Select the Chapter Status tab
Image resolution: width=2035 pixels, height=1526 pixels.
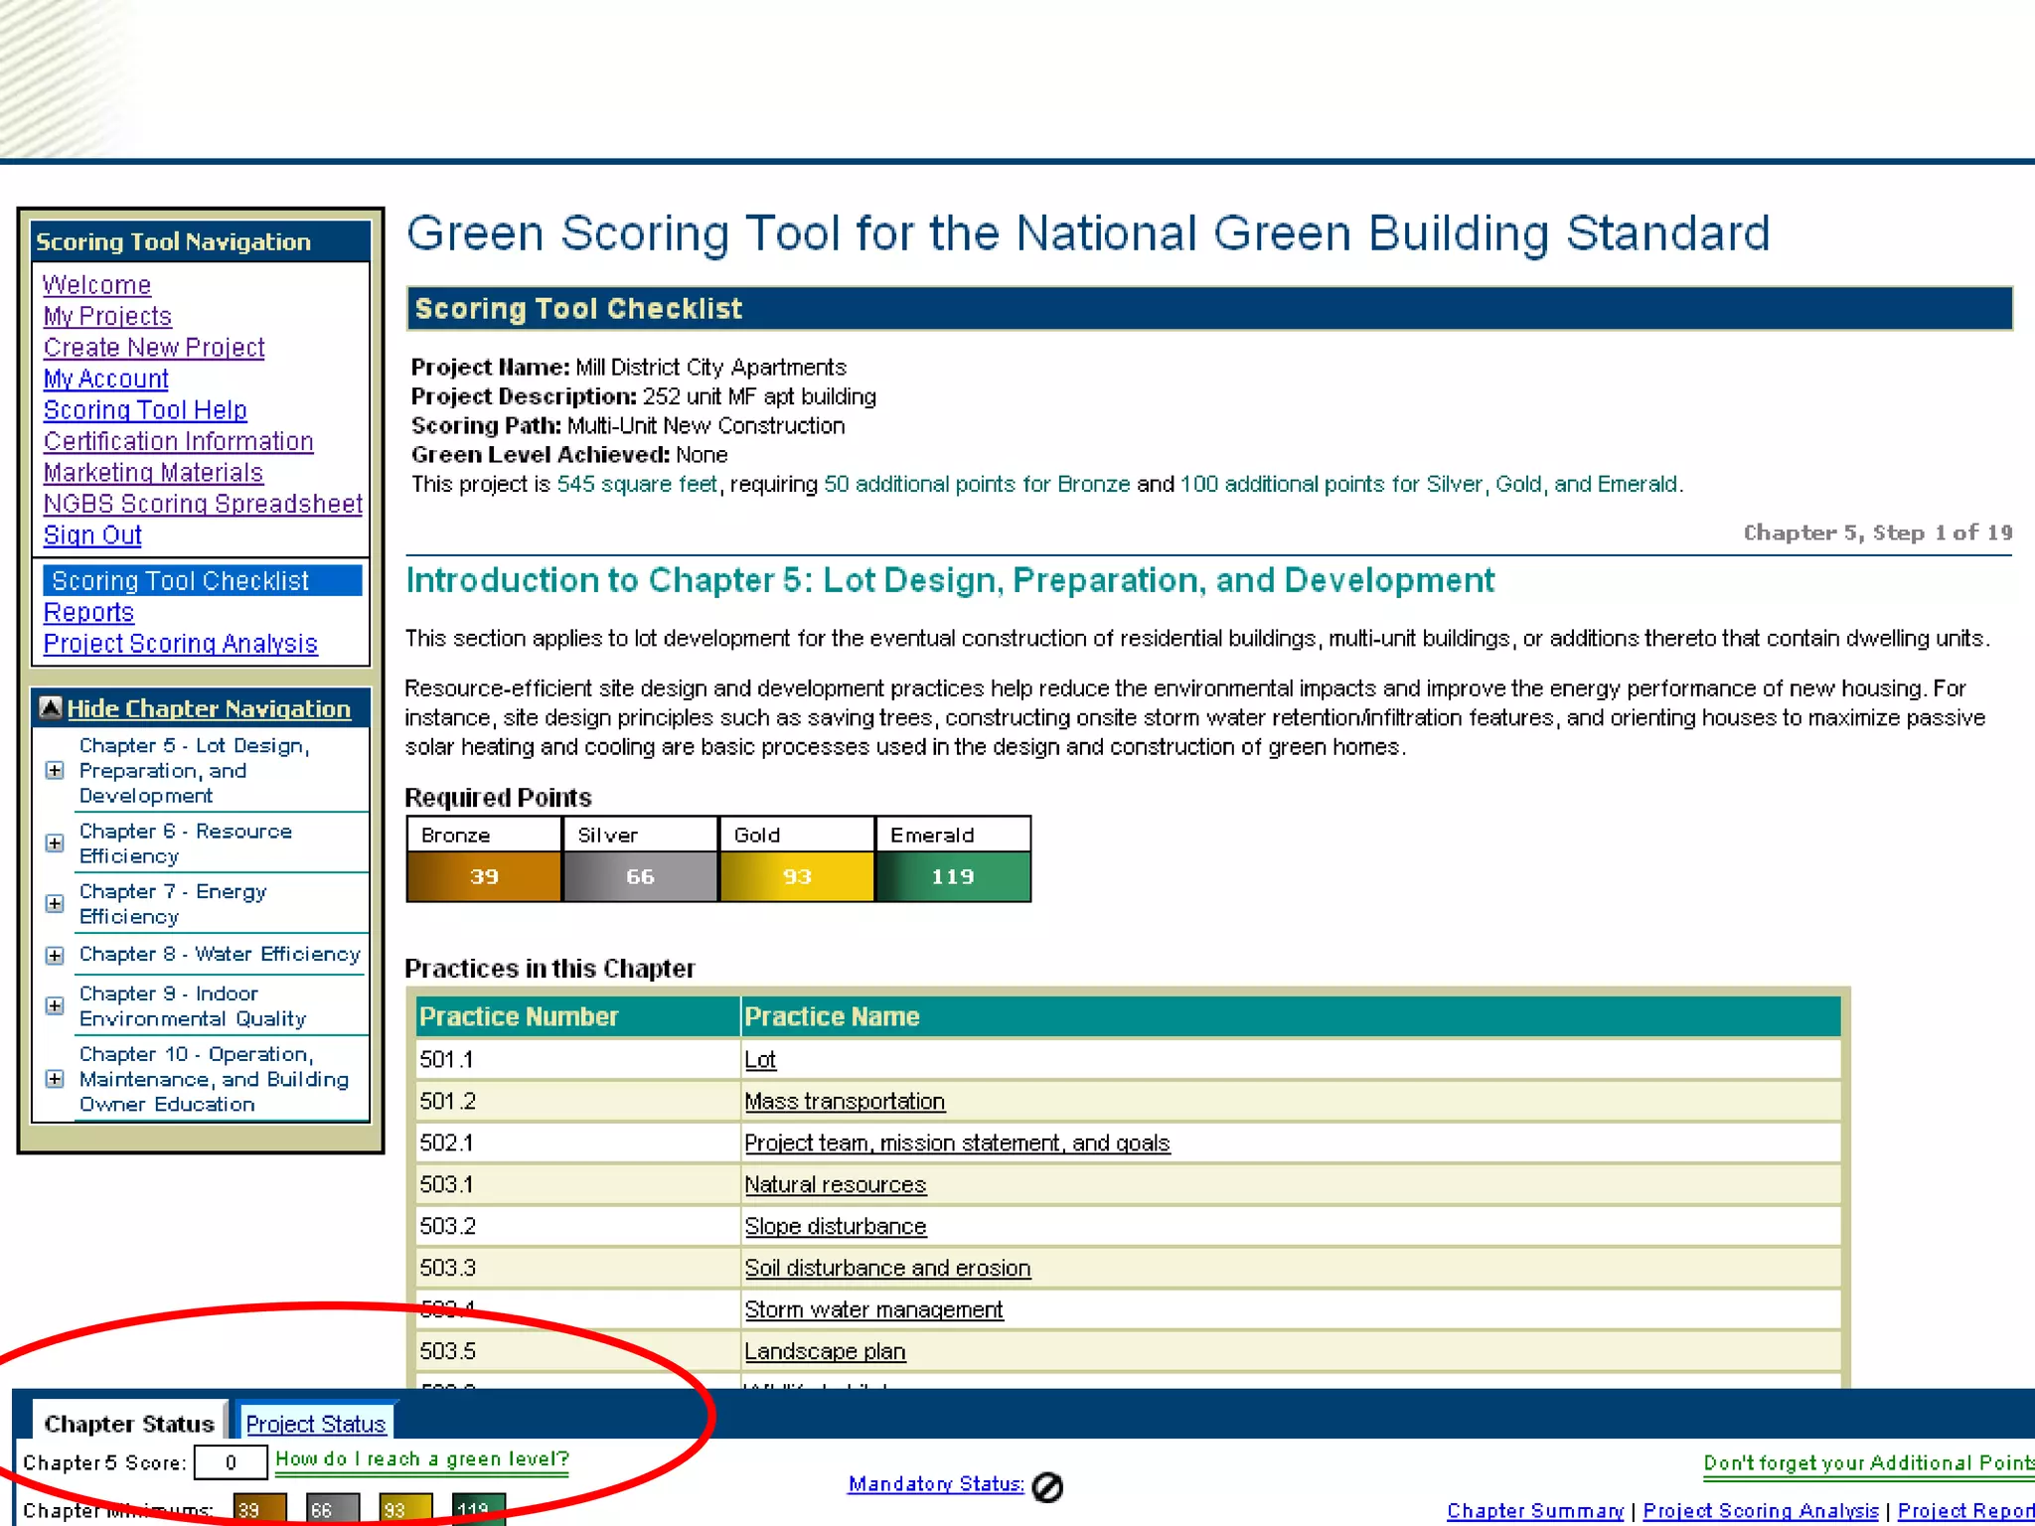click(x=129, y=1424)
